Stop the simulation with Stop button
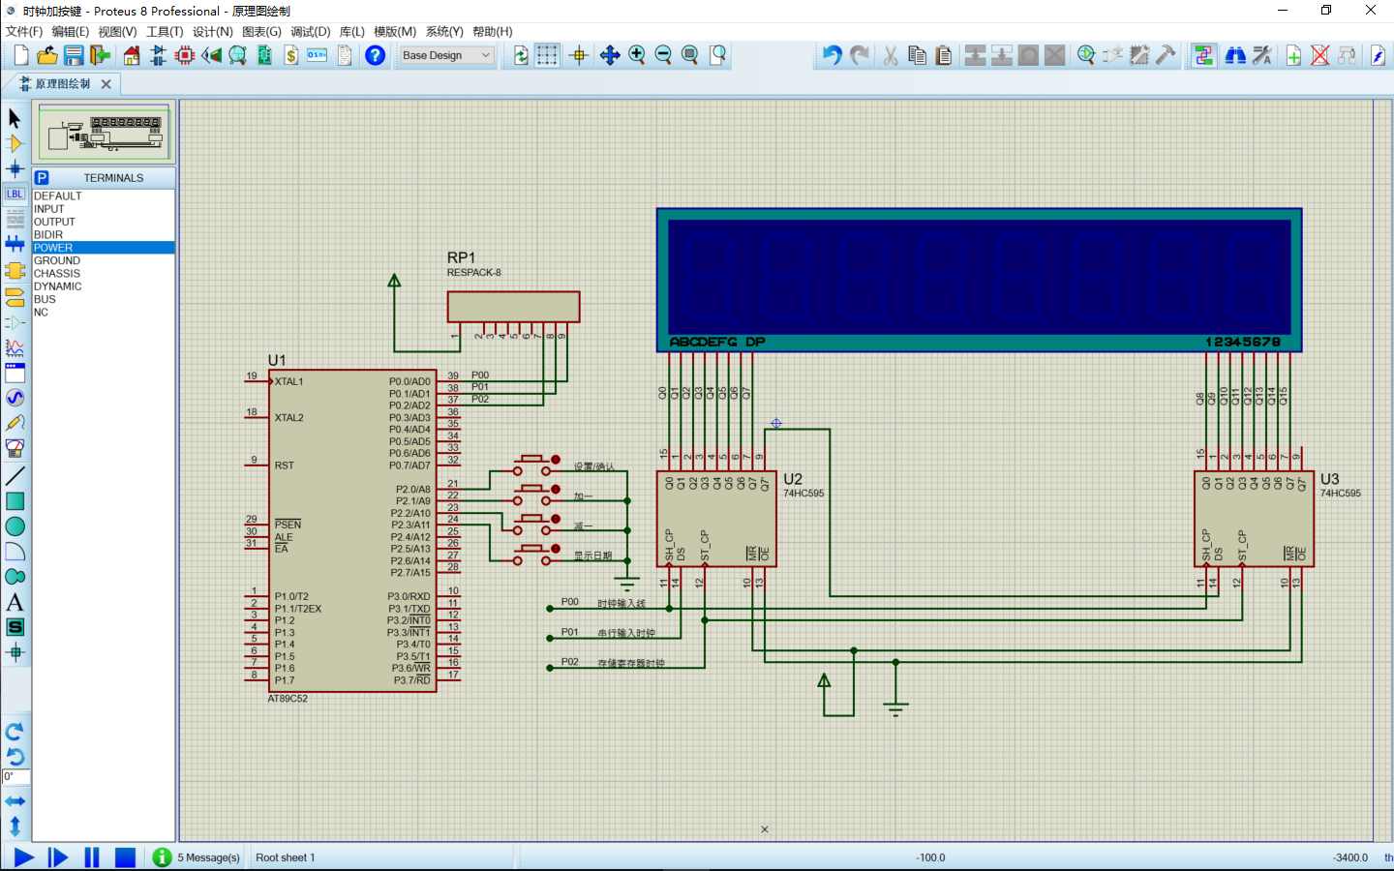This screenshot has height=871, width=1394. pos(125,857)
